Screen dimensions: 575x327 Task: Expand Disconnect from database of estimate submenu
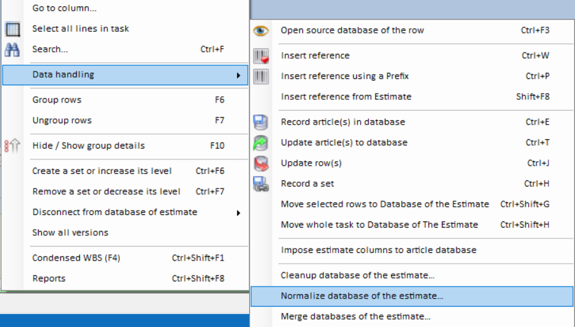coord(238,213)
